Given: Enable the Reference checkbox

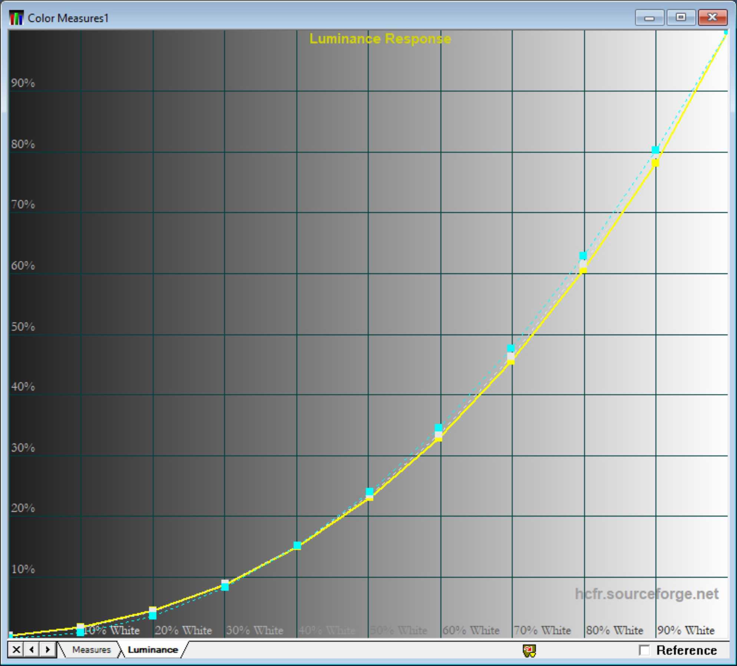Looking at the screenshot, I should 644,650.
